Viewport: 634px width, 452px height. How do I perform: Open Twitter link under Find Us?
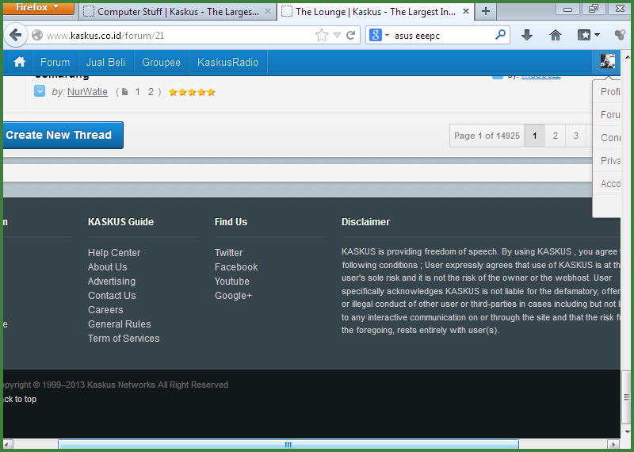[x=228, y=252]
